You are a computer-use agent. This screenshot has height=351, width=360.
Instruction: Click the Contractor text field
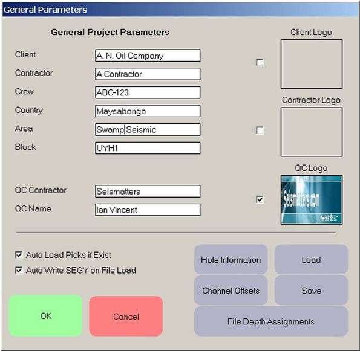pos(148,74)
